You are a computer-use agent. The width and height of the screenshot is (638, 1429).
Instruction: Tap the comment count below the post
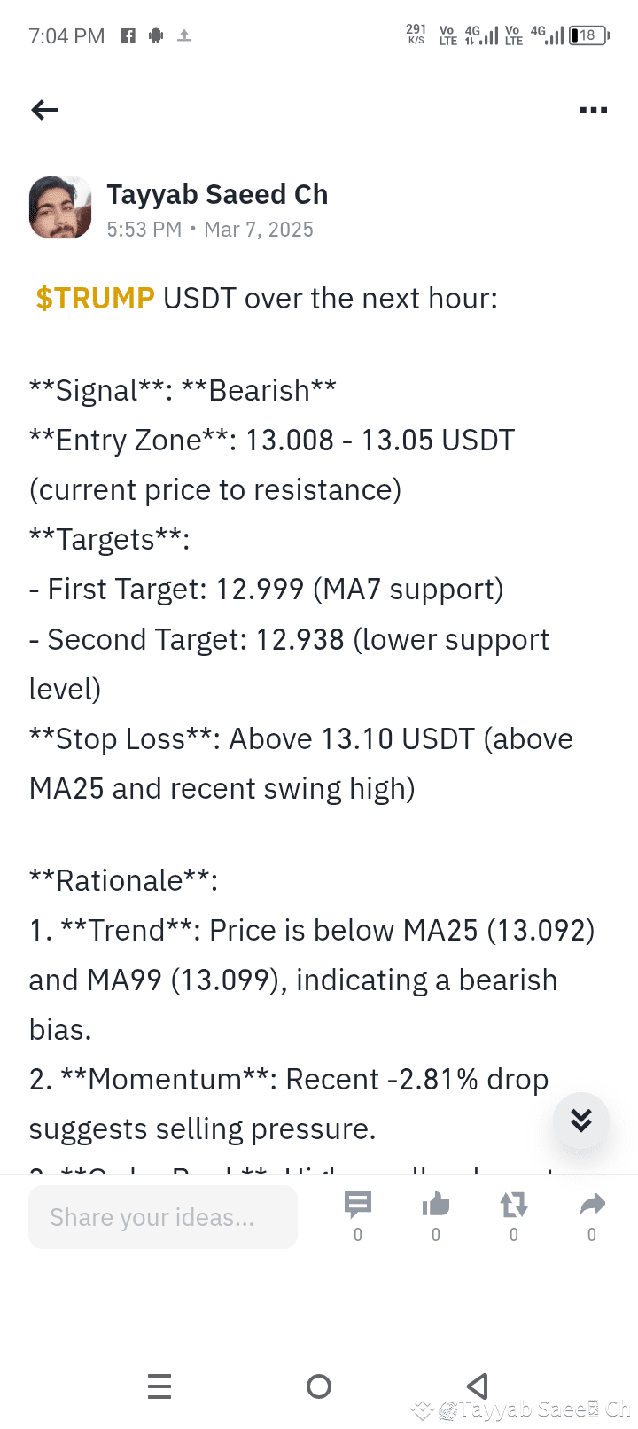[357, 1234]
